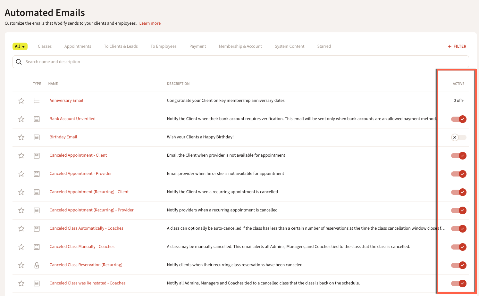
Task: Click document type icon for Bank Account Unverified
Action: pyautogui.click(x=37, y=119)
